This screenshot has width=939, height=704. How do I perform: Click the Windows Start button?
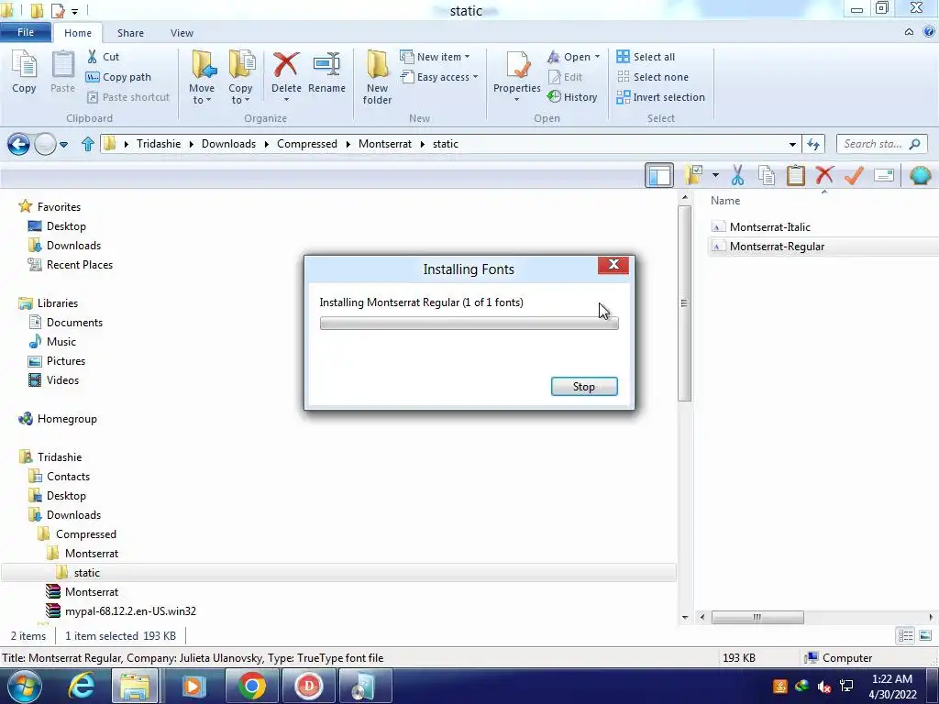25,686
